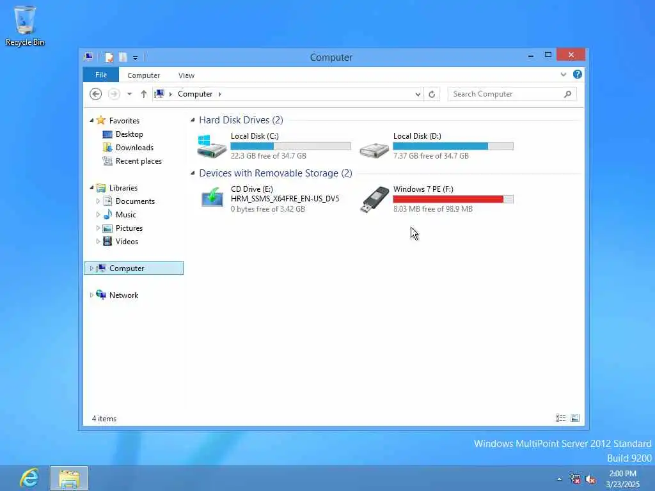Open the taskbar clock and date
Image resolution: width=655 pixels, height=491 pixels.
(x=623, y=479)
